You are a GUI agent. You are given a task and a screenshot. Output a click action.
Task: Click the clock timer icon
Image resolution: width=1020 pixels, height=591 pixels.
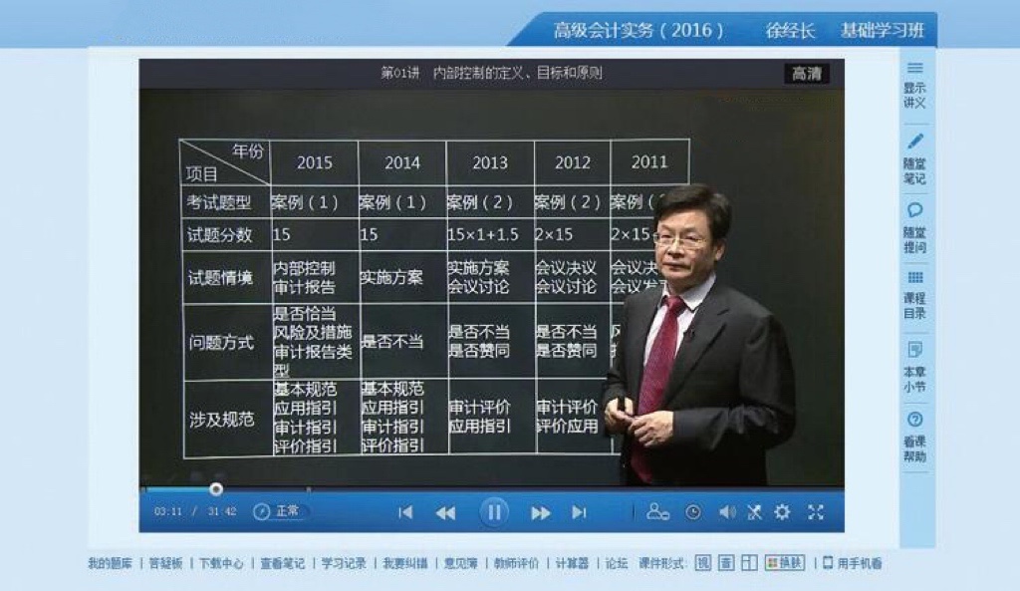(x=693, y=512)
